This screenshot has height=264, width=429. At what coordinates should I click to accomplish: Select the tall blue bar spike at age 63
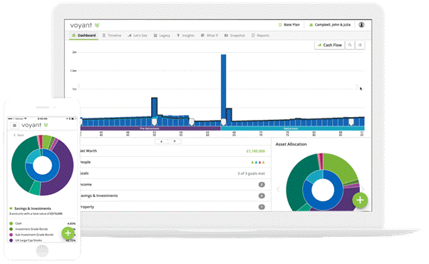(x=224, y=88)
